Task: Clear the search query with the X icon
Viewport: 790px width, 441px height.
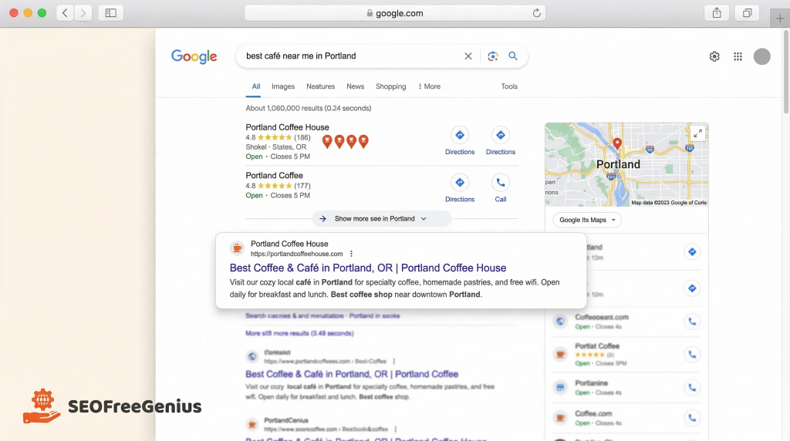Action: [x=468, y=56]
